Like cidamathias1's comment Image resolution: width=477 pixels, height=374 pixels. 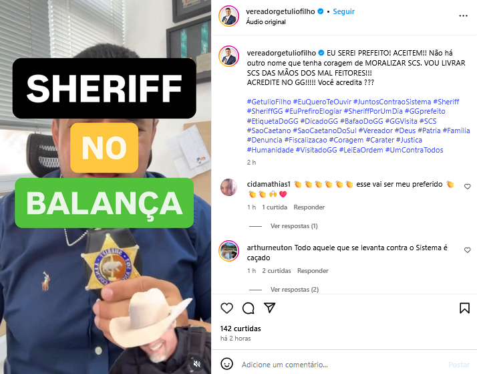tap(467, 187)
